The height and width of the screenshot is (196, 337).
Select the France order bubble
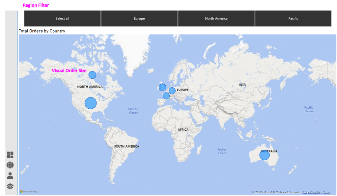pos(166,96)
